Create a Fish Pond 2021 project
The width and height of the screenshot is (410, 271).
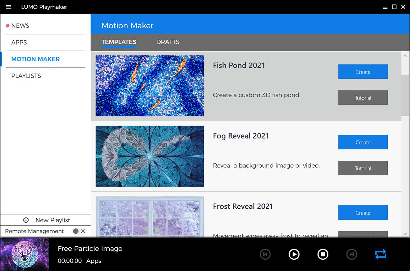coord(363,72)
